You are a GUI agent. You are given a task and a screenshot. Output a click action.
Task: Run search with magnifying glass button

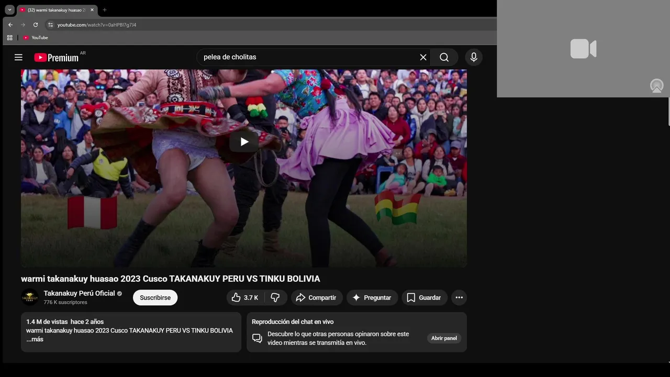point(444,57)
